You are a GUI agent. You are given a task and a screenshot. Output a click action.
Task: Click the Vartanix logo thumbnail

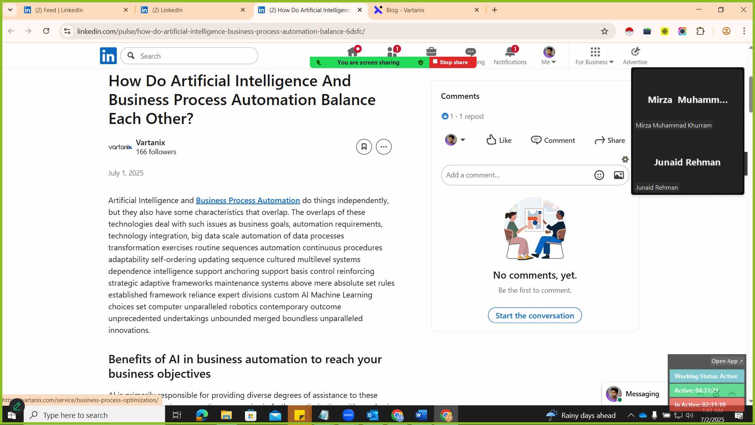(120, 147)
